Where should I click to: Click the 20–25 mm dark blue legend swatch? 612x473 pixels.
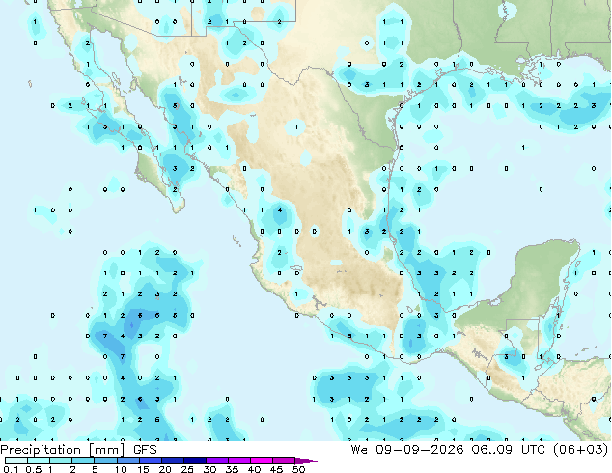(x=173, y=460)
